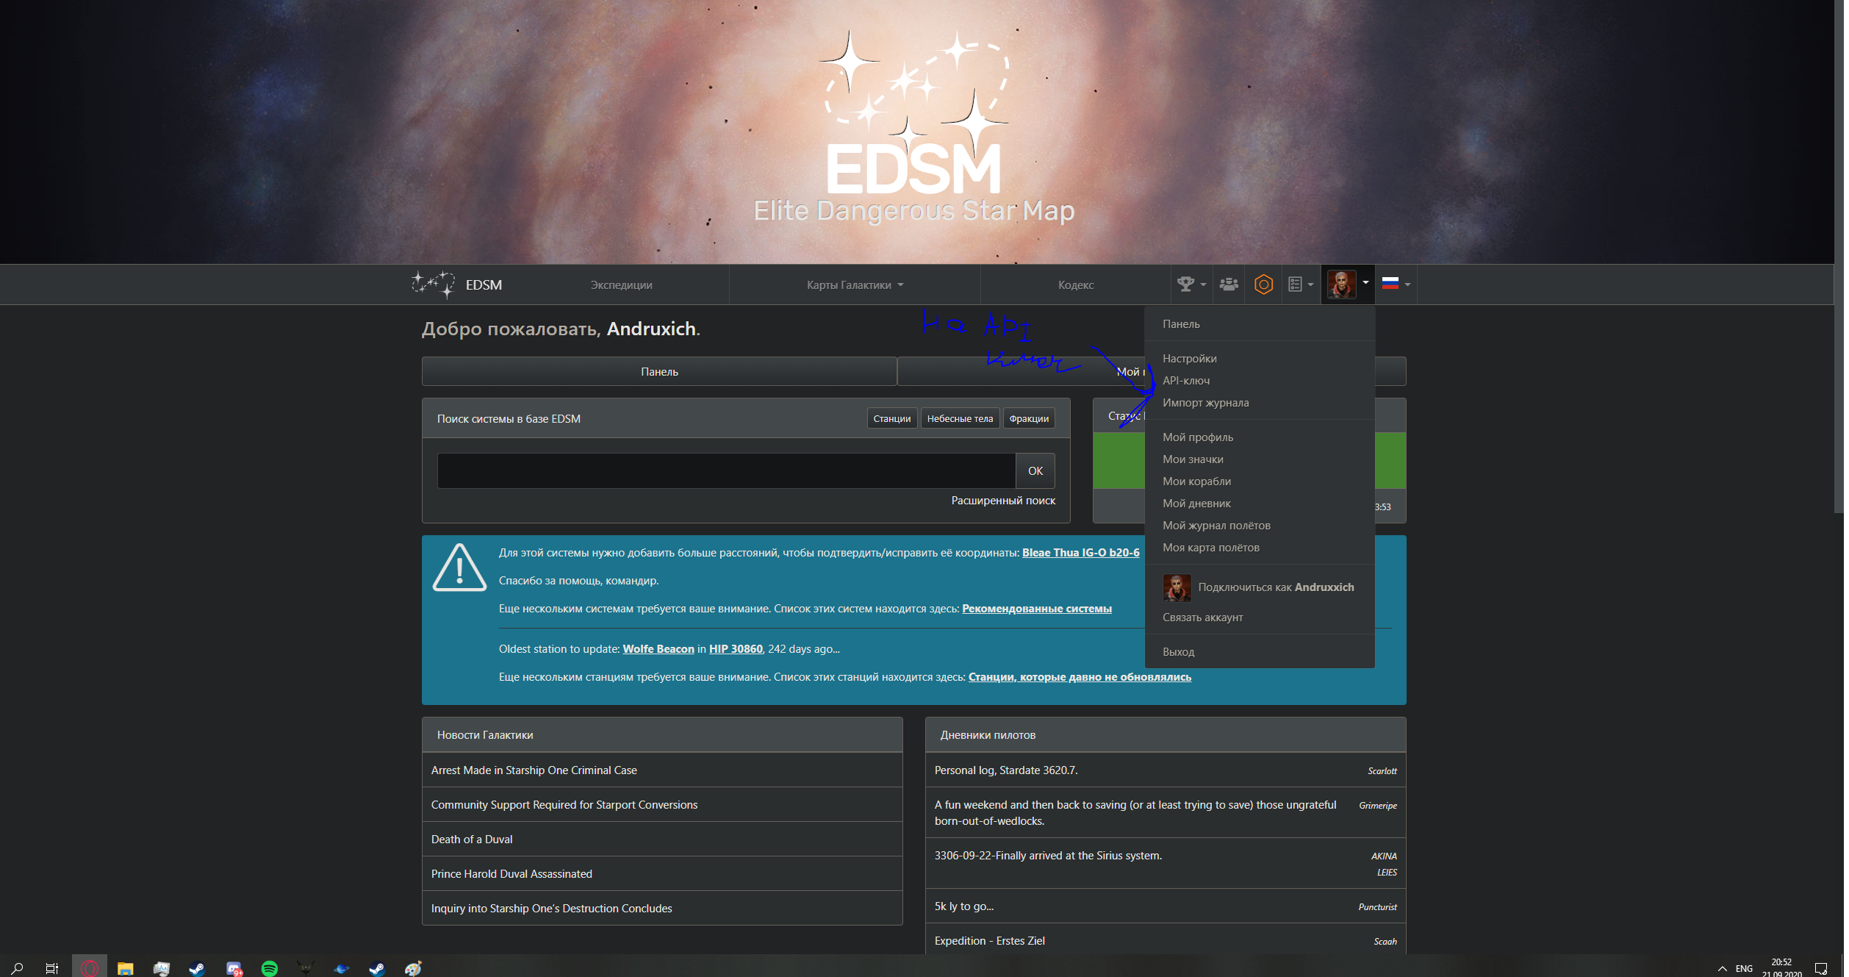
Task: Open the Bleae Thua IG-O b20-6 system link
Action: click(x=1080, y=553)
